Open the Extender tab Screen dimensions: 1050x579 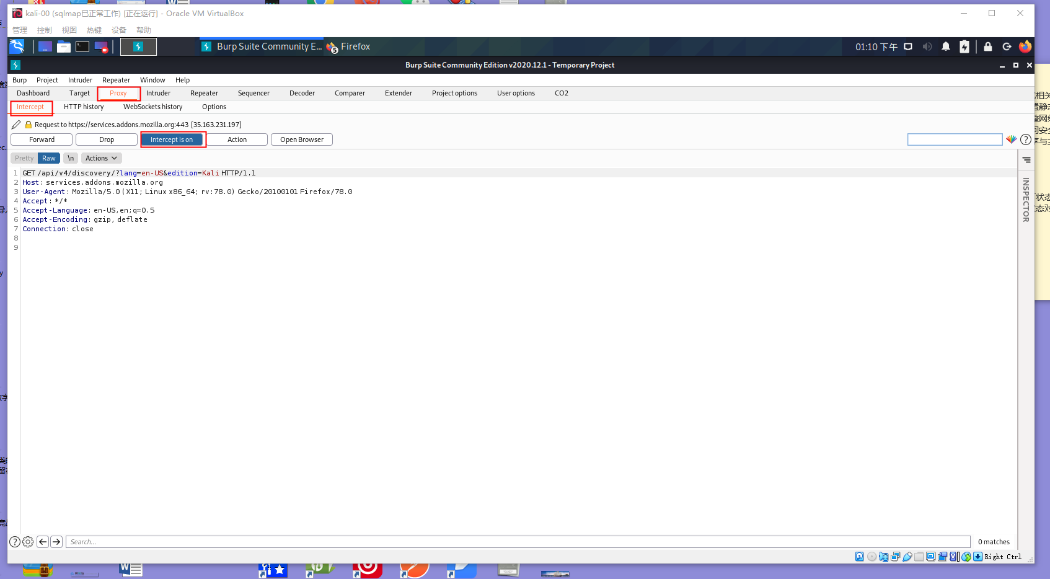[x=399, y=93]
